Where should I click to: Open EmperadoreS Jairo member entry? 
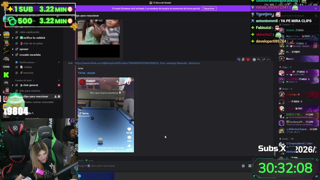pos(299,144)
